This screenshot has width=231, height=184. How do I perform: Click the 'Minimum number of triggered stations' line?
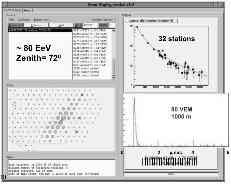pos(38,168)
